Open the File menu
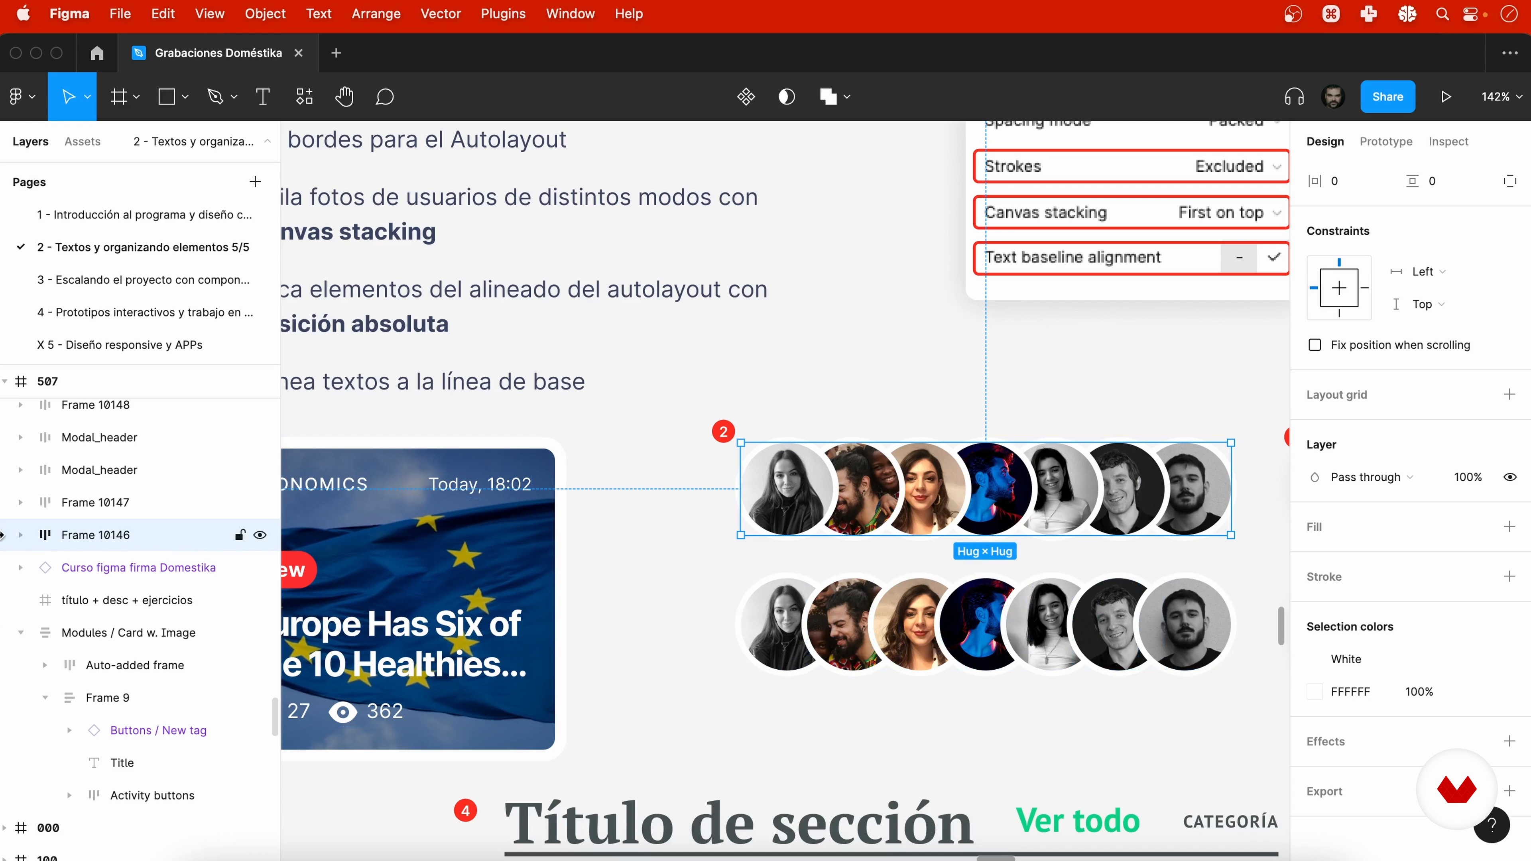Viewport: 1531px width, 861px height. pyautogui.click(x=120, y=14)
